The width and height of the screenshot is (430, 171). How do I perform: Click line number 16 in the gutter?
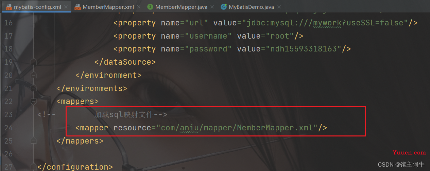[8, 23]
